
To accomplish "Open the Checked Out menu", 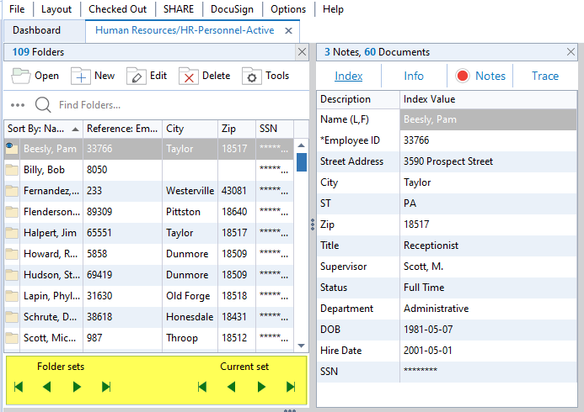I will pos(117,9).
